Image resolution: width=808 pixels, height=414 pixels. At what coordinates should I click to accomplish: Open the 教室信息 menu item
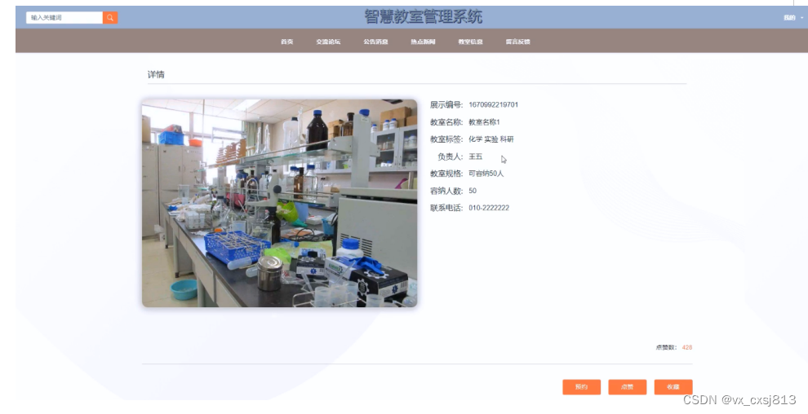470,42
